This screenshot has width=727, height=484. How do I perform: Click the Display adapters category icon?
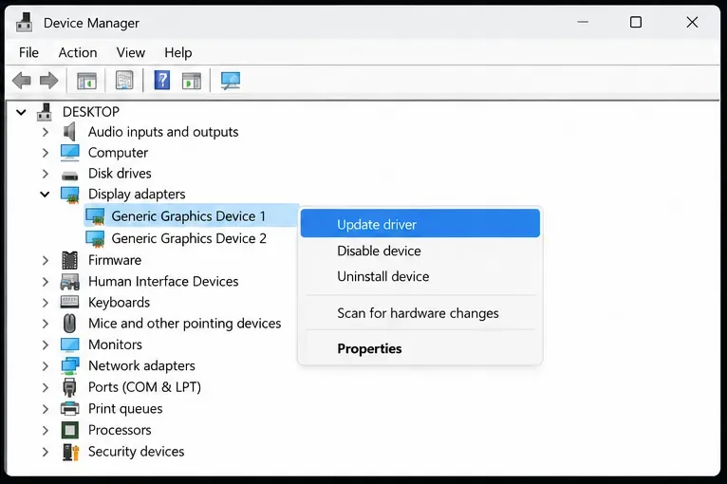click(x=70, y=195)
